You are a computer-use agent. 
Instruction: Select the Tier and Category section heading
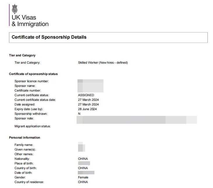point(22,55)
